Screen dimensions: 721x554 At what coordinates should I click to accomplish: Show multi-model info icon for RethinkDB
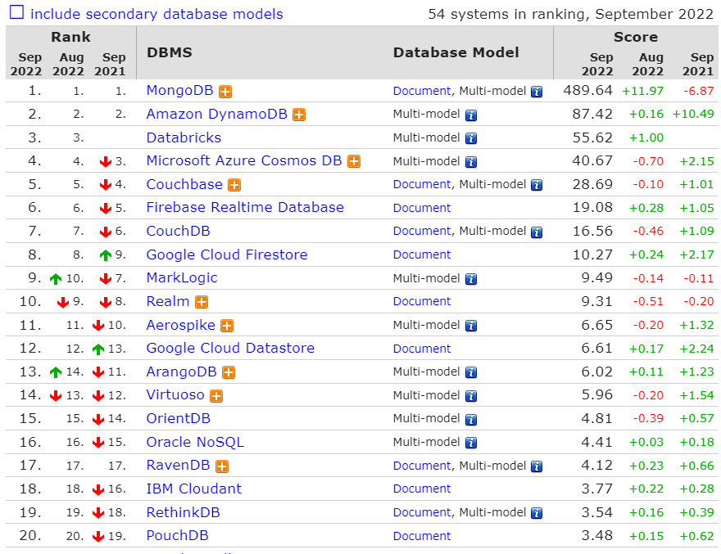[x=537, y=513]
